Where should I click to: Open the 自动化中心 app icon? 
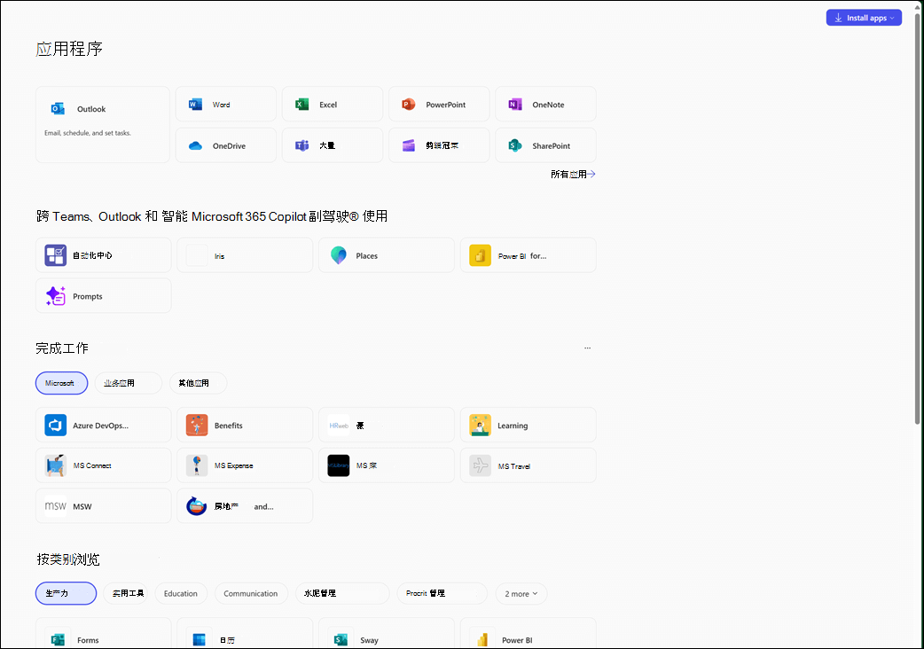(x=55, y=255)
